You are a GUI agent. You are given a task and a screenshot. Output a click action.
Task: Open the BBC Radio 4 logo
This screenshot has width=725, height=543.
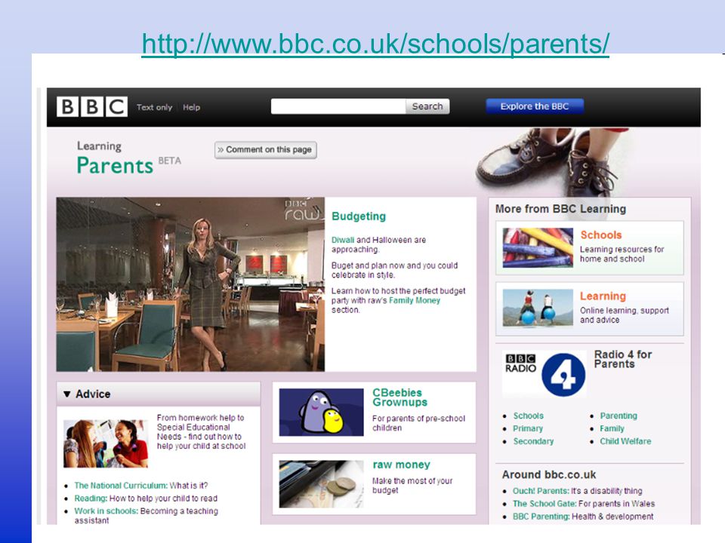(545, 373)
